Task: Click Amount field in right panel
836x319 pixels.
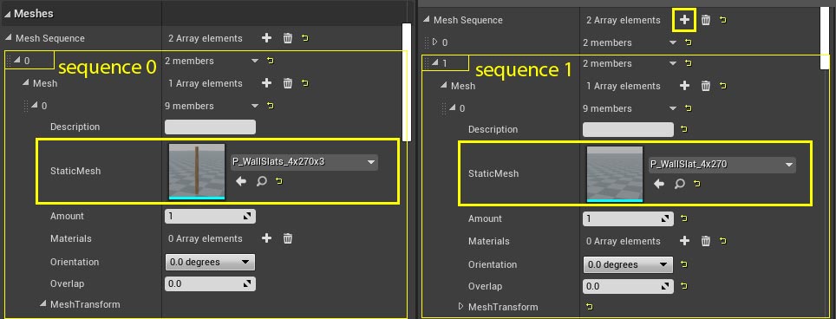Action: [628, 218]
